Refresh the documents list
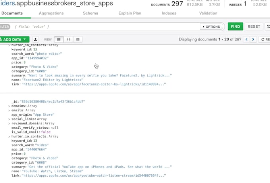Viewport: 270px width, 183px height. click(x=265, y=39)
